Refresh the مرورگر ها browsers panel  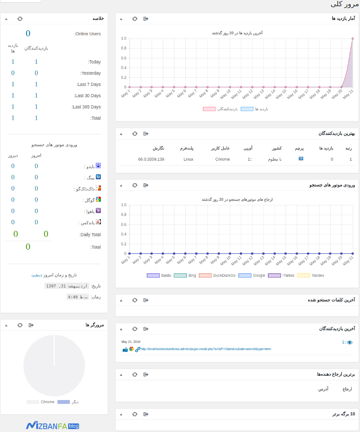pos(20,325)
